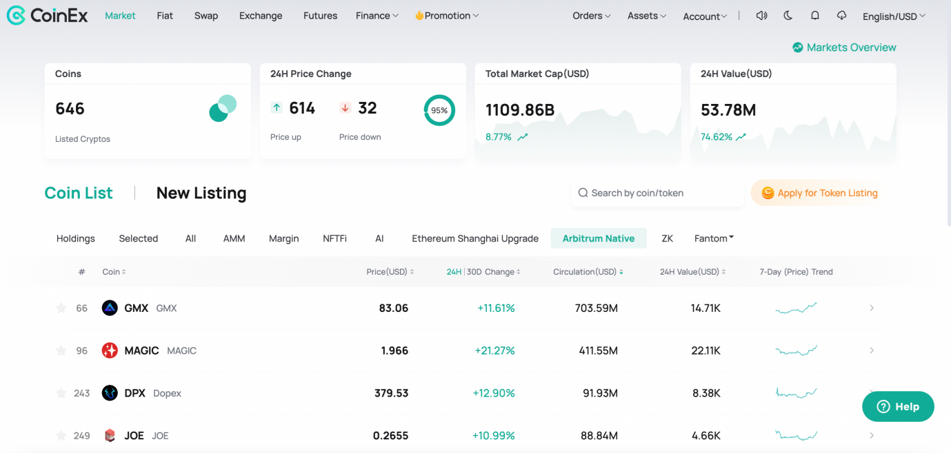
Task: Filter by AMM category
Action: click(x=234, y=238)
